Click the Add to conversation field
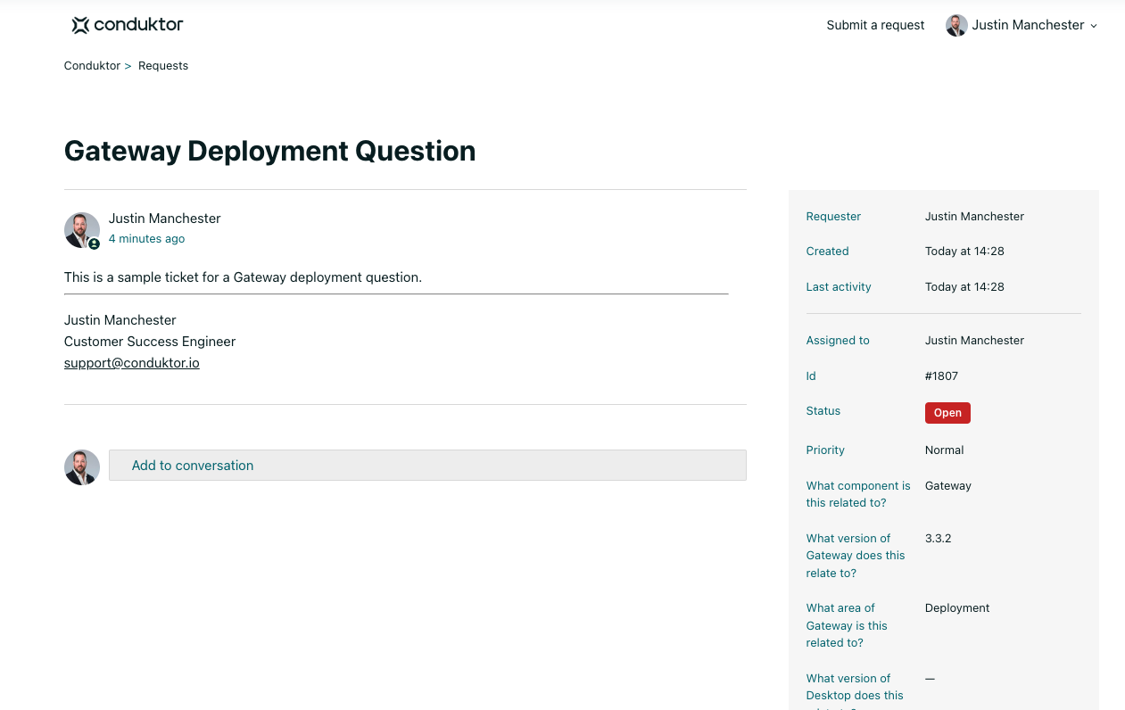This screenshot has height=710, width=1125. pos(427,466)
